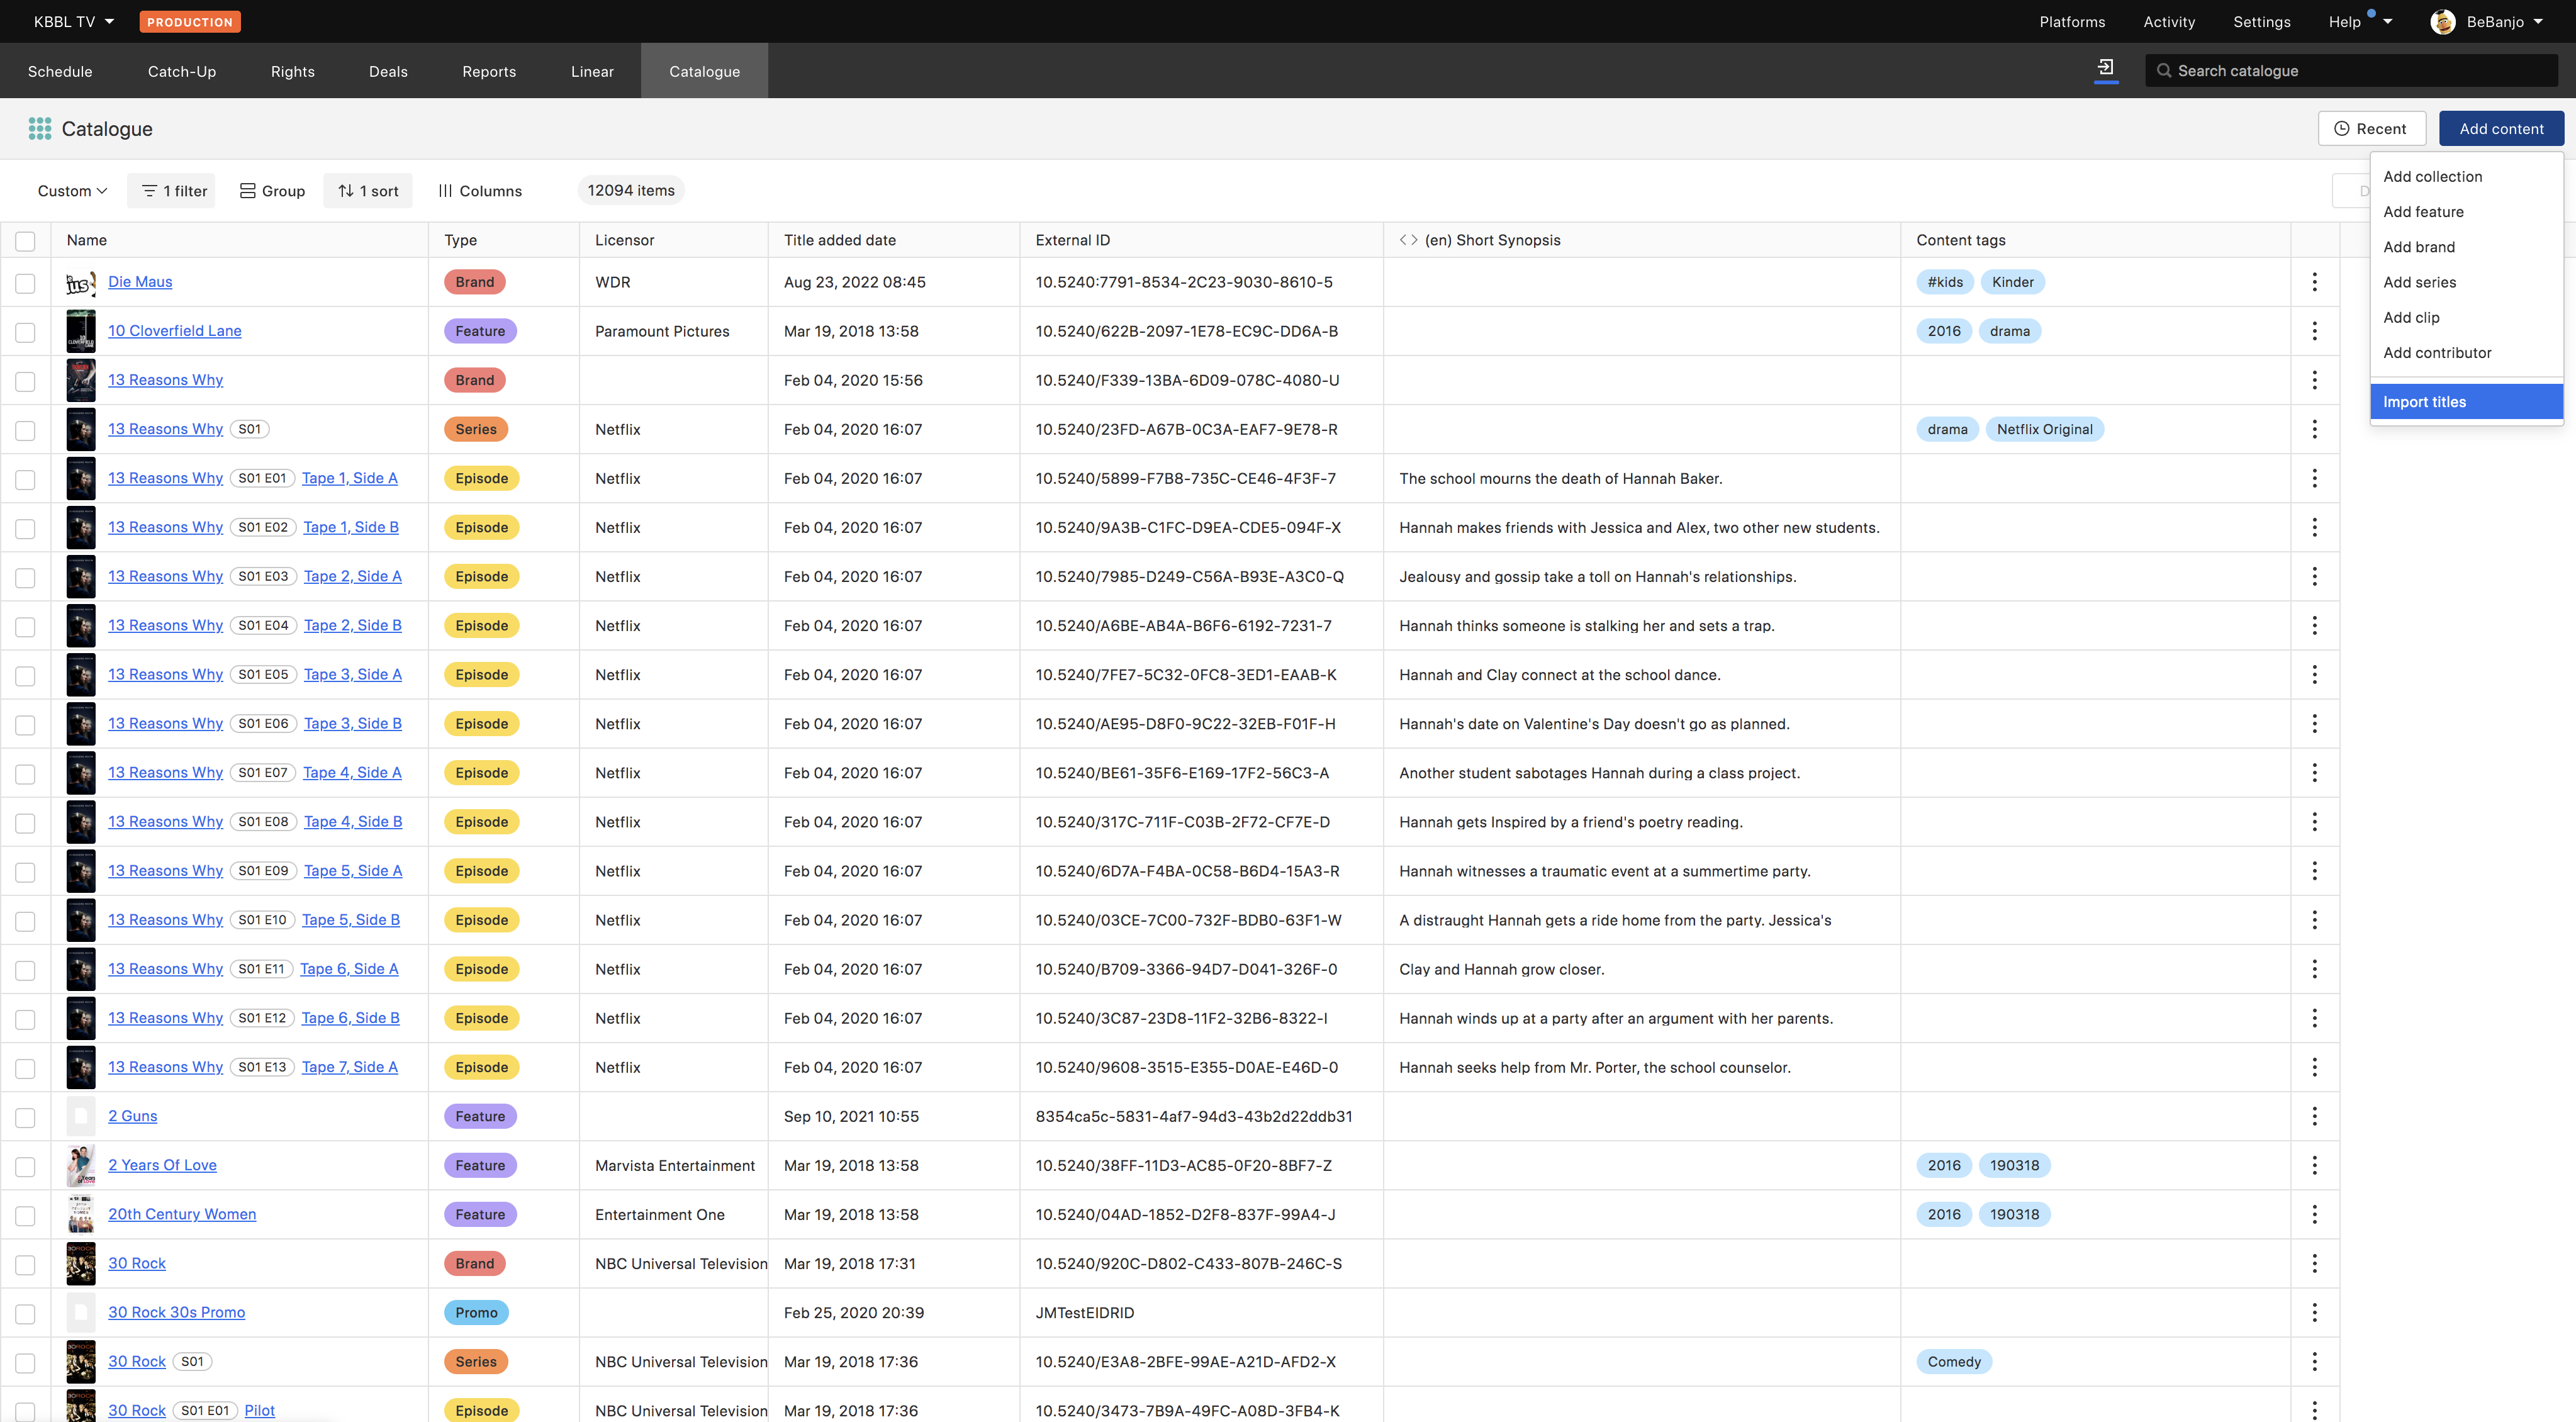Open the Columns chooser
The image size is (2576, 1422).
[480, 191]
